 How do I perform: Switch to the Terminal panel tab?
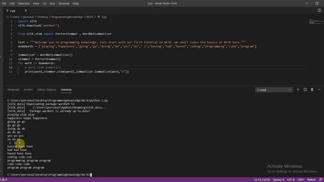[66, 90]
